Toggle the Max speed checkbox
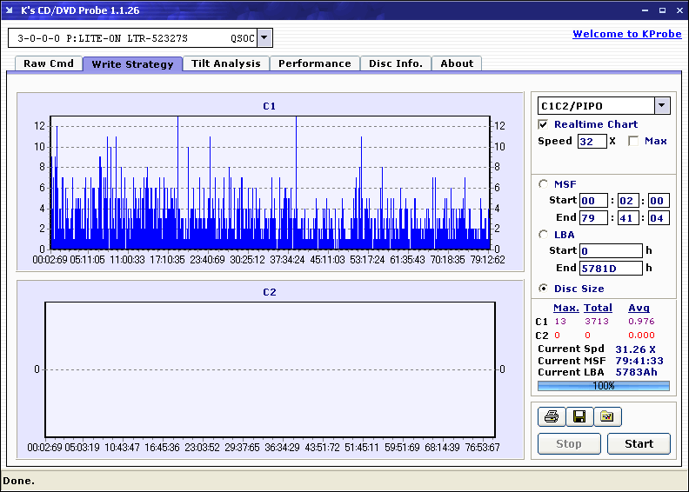The height and width of the screenshot is (492, 689). [x=633, y=141]
